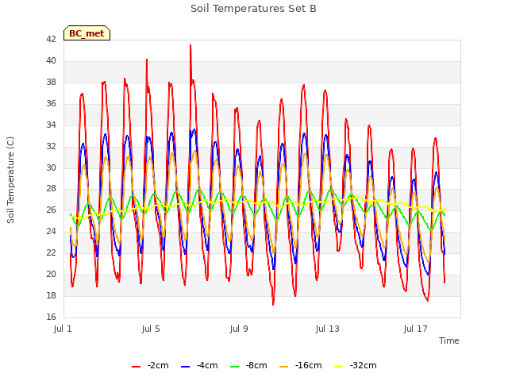Viewport: 508px width, 381px height.
Task: Click the red -2cm legend color marker
Action: pyautogui.click(x=136, y=367)
